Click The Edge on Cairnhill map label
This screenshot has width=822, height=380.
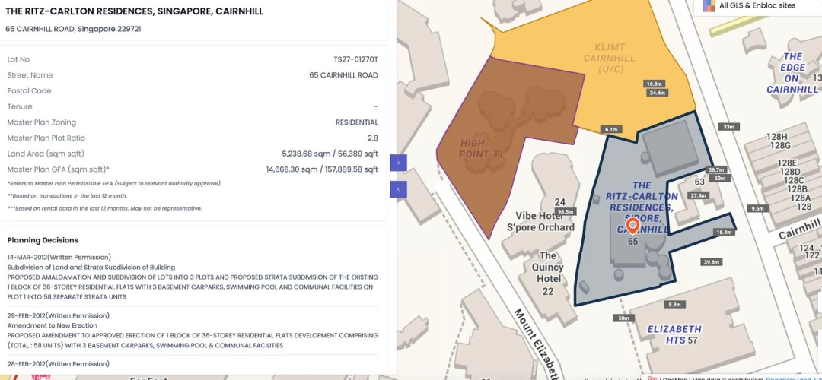point(793,73)
